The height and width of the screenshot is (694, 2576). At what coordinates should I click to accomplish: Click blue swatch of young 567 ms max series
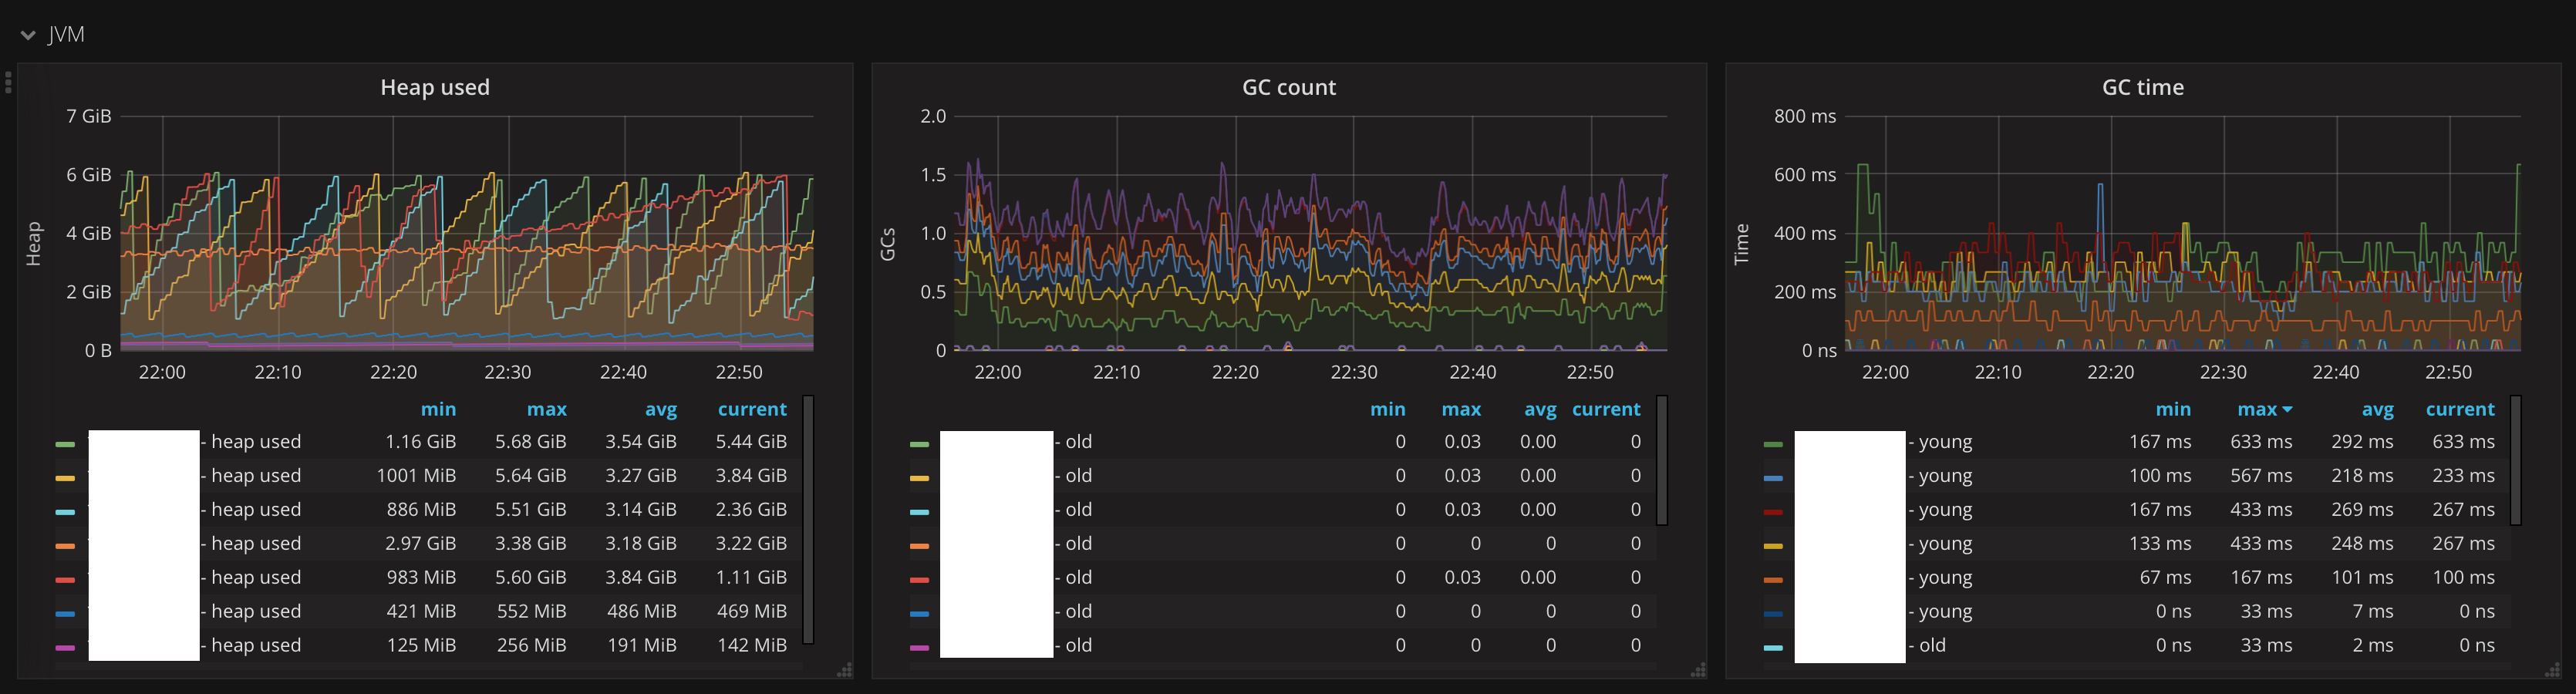[x=1773, y=478]
